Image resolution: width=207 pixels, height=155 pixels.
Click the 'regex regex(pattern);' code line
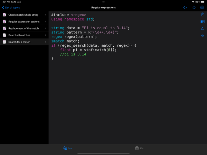pyautogui.click(x=74, y=37)
